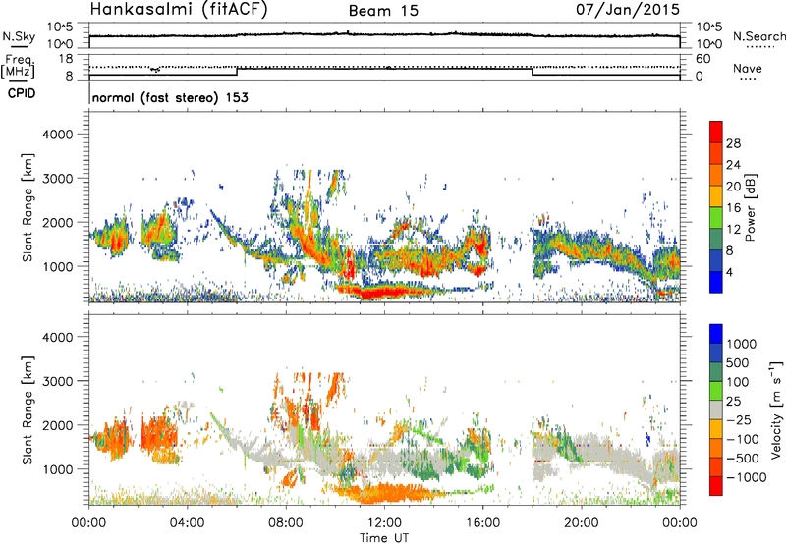The image size is (786, 544).
Task: Click the 'Velocity [m s-1]' color bar title
Action: tap(776, 409)
